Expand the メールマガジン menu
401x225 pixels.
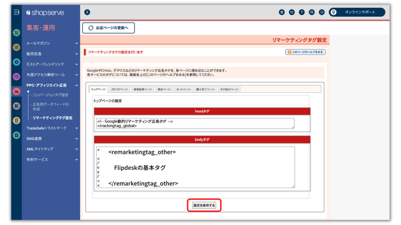[52, 44]
